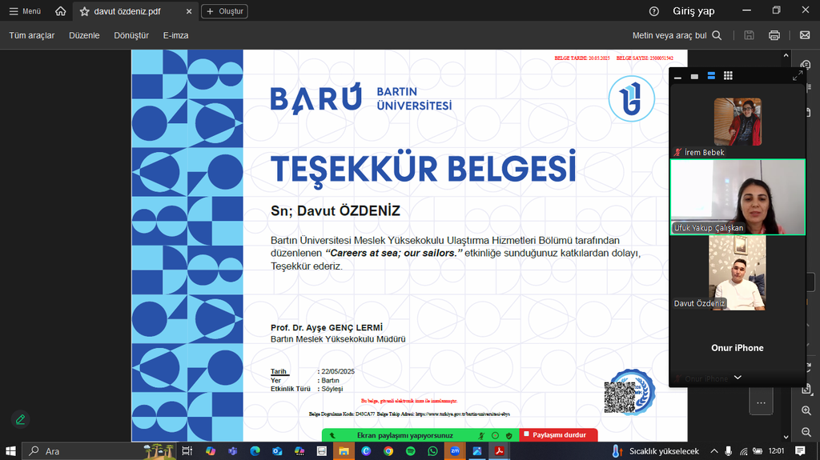
Task: Toggle microphone mute on sharing bar
Action: pyautogui.click(x=481, y=435)
